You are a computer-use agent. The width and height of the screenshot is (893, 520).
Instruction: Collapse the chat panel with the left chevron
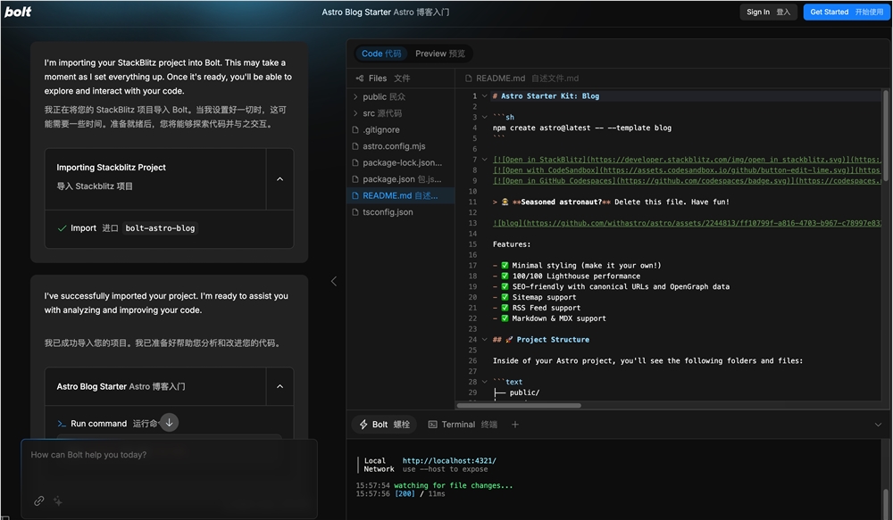click(x=334, y=281)
